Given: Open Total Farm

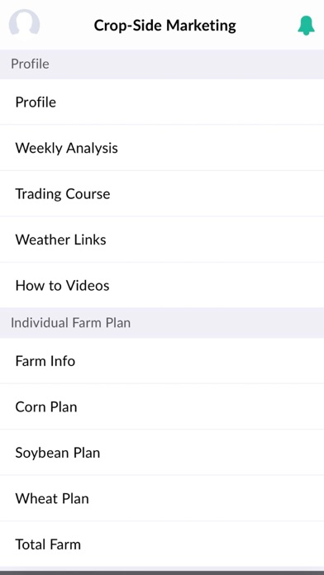Looking at the screenshot, I should tap(162, 544).
